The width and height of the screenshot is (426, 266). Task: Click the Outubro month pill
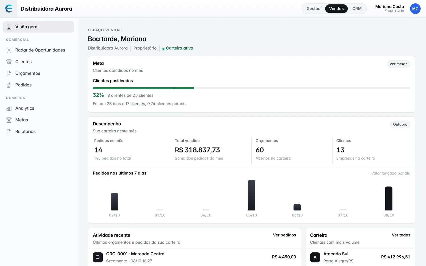click(400, 124)
